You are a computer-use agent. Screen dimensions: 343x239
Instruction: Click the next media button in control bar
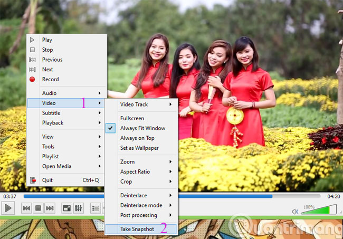50,208
